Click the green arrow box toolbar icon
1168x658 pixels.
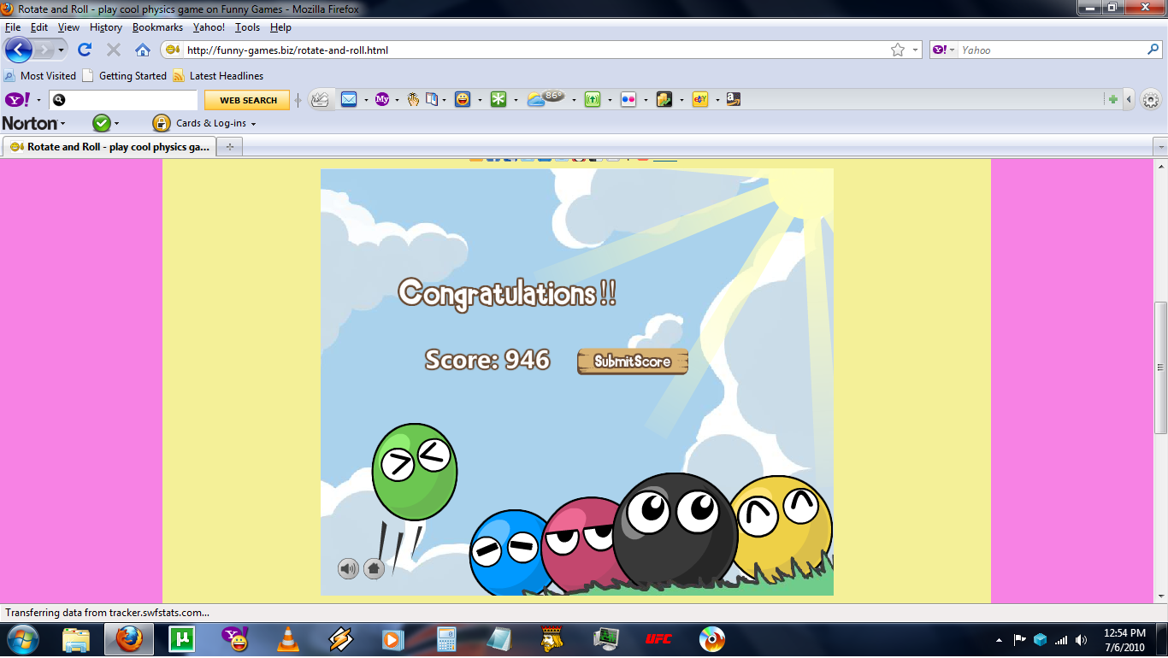point(593,100)
